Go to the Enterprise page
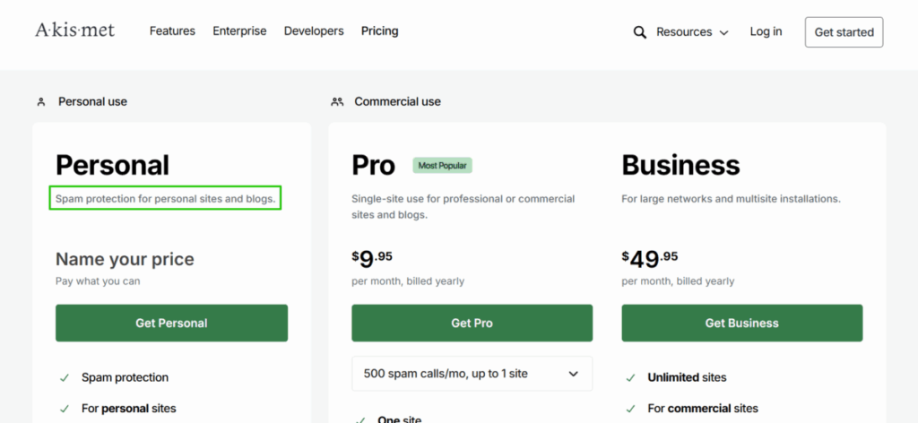This screenshot has height=423, width=918. (239, 31)
